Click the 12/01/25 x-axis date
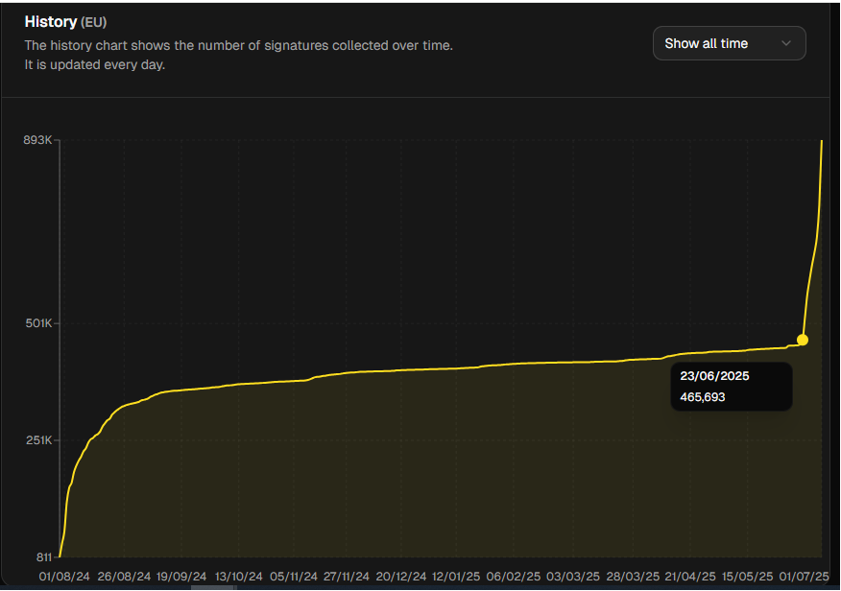Viewport: 841px width, 591px height. [x=456, y=577]
